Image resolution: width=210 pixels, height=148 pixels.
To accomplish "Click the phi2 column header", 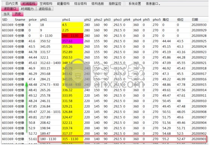I will (x=88, y=20).
